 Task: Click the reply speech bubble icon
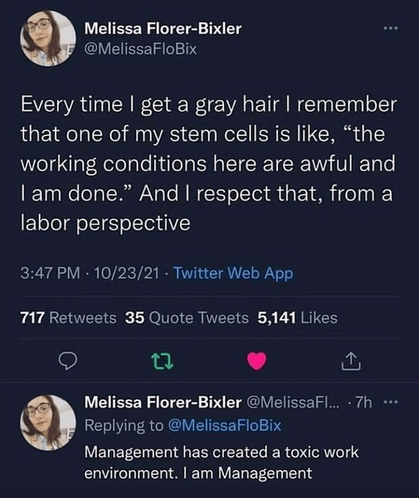tap(67, 362)
